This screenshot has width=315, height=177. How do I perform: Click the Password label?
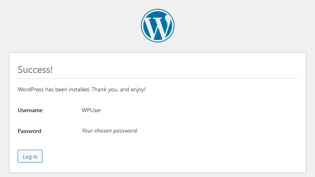point(29,131)
